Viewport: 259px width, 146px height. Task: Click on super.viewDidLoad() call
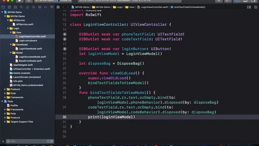click(x=109, y=78)
